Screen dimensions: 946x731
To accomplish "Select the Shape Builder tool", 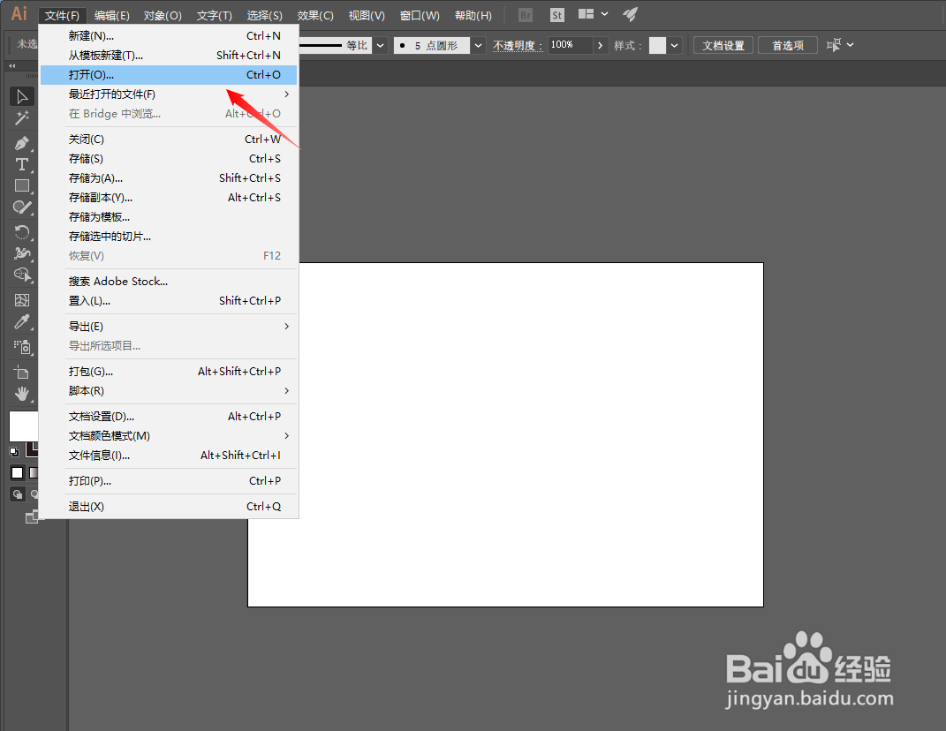I will click(22, 275).
